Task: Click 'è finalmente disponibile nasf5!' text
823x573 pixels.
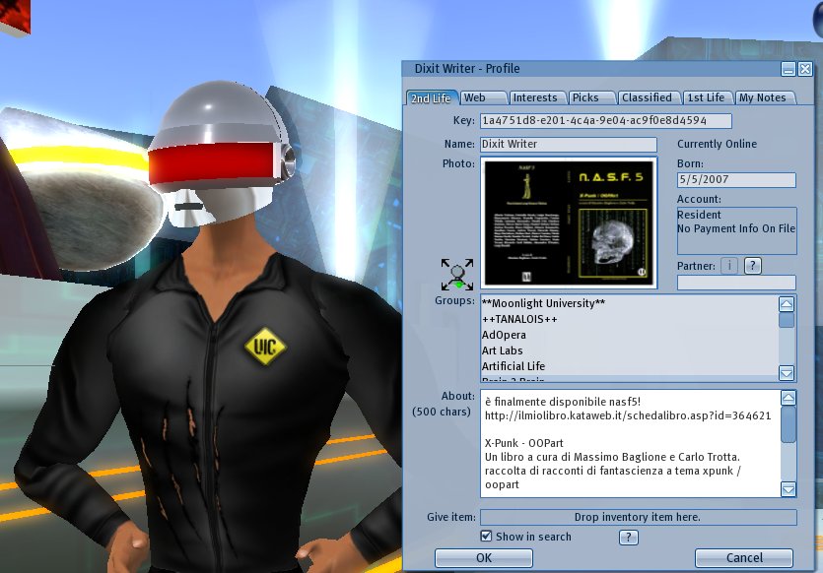Action: click(x=563, y=402)
